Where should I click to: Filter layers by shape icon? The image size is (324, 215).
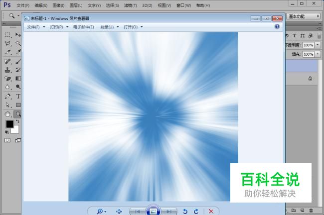(x=302, y=36)
